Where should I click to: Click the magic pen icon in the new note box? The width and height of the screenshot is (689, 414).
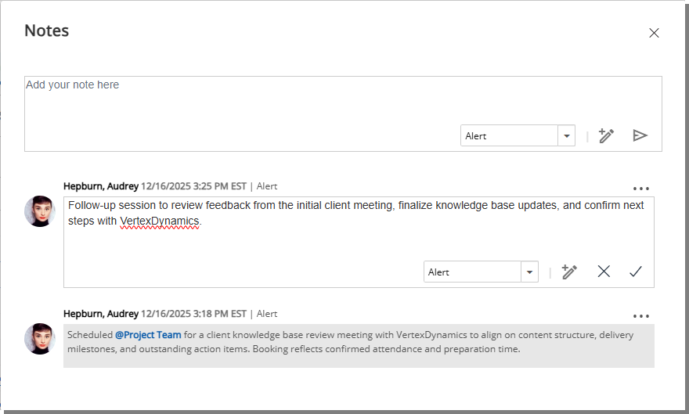pos(606,135)
